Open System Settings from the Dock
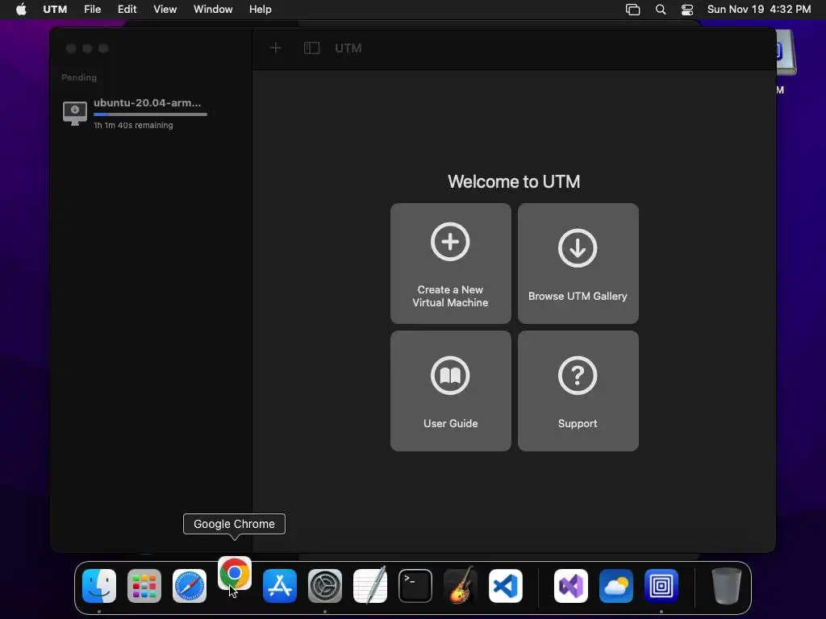This screenshot has height=619, width=826. coord(325,586)
